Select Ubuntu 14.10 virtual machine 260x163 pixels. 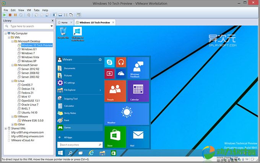tap(29, 112)
